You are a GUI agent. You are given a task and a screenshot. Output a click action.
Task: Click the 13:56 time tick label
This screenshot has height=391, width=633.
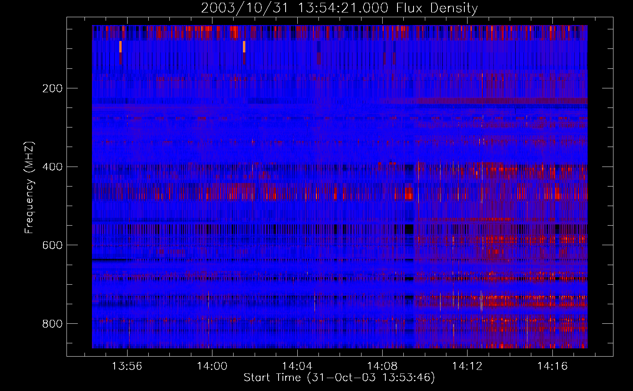pos(127,366)
